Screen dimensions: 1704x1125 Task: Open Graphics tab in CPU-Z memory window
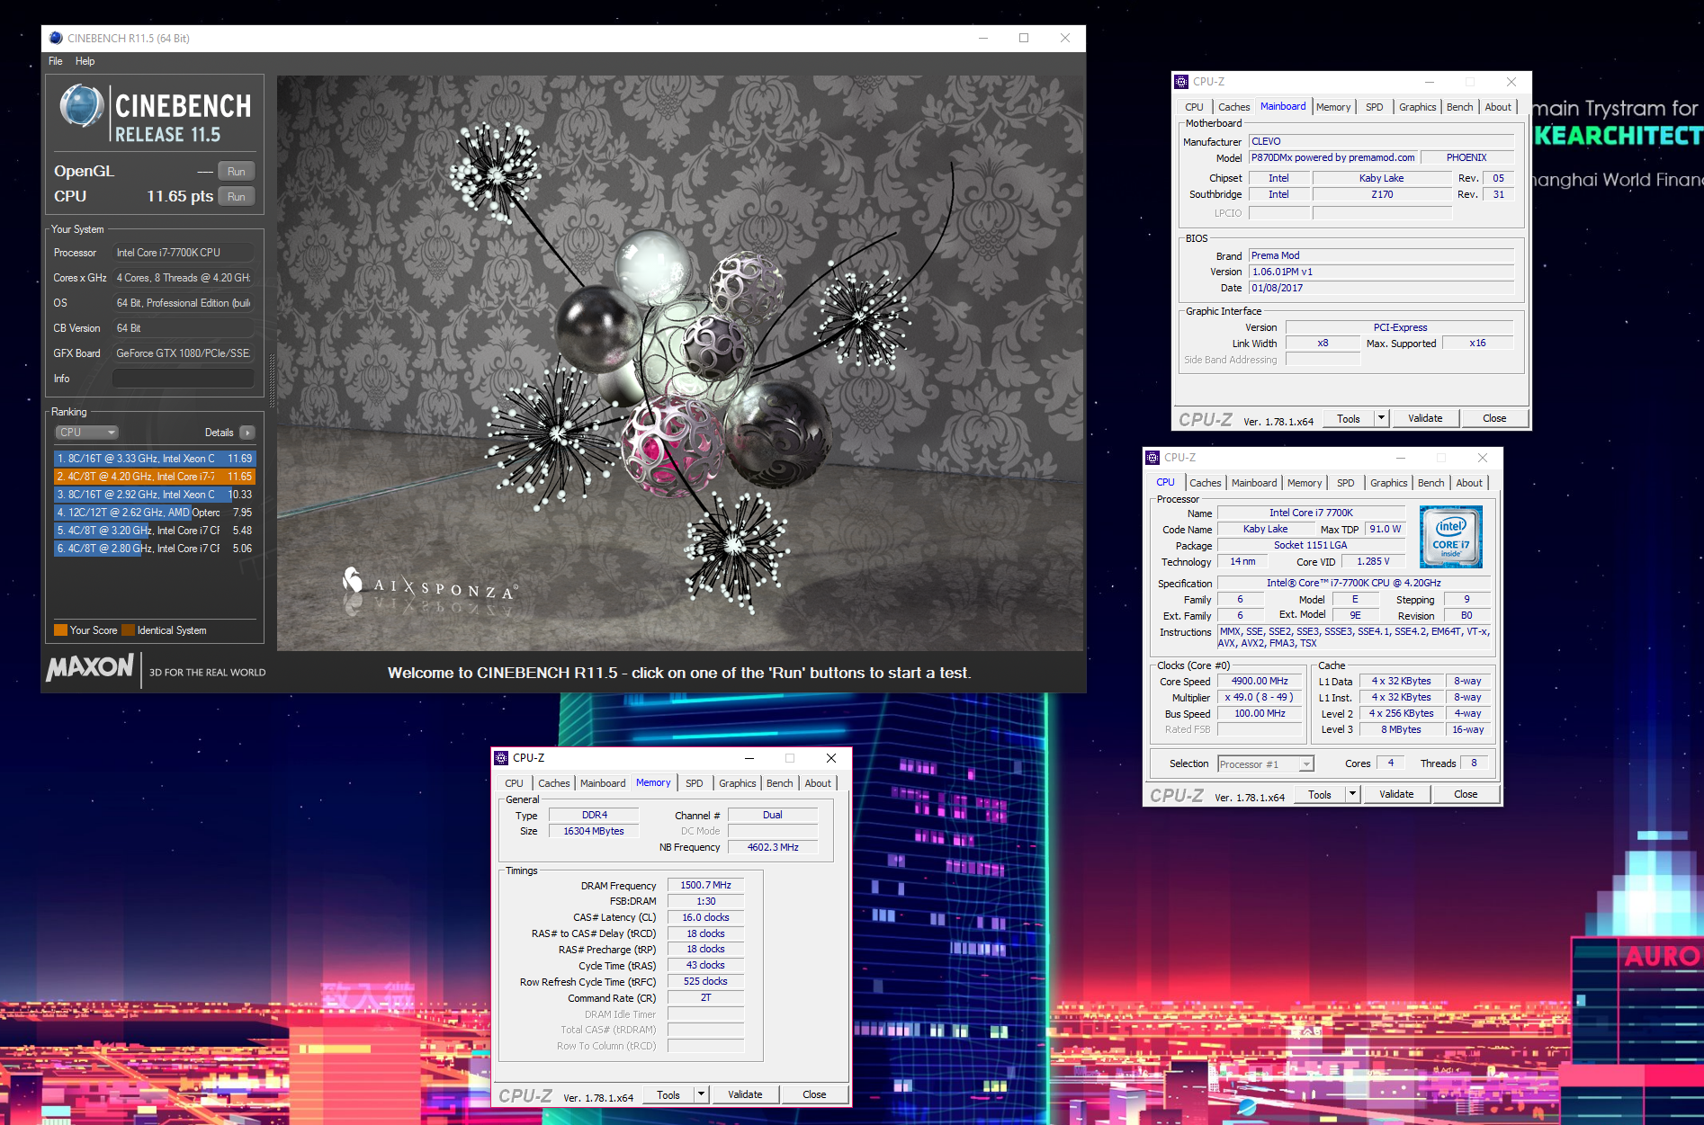[737, 783]
